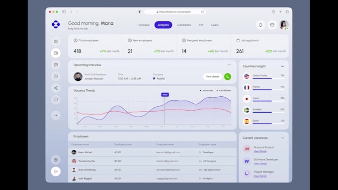Open a new browser tab with plus

point(280,12)
